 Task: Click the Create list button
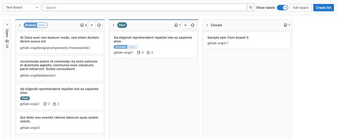pos(323,7)
